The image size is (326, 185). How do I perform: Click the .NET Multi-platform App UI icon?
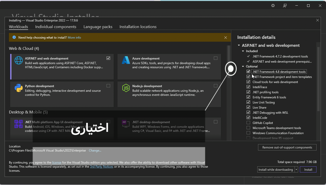(18, 124)
